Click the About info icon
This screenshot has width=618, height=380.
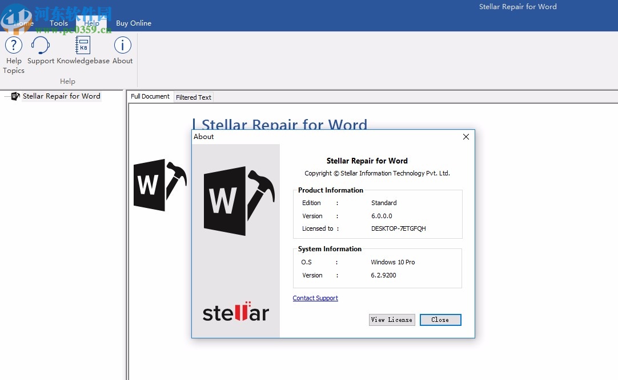click(x=122, y=45)
